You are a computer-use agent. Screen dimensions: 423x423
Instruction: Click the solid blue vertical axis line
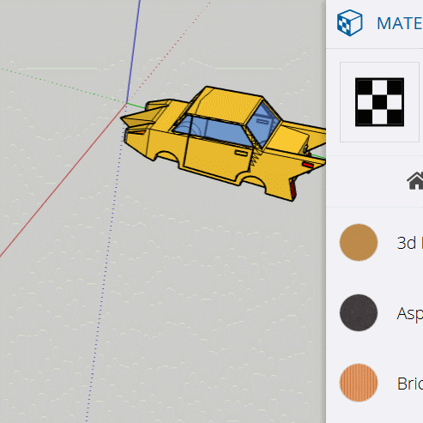(x=133, y=51)
